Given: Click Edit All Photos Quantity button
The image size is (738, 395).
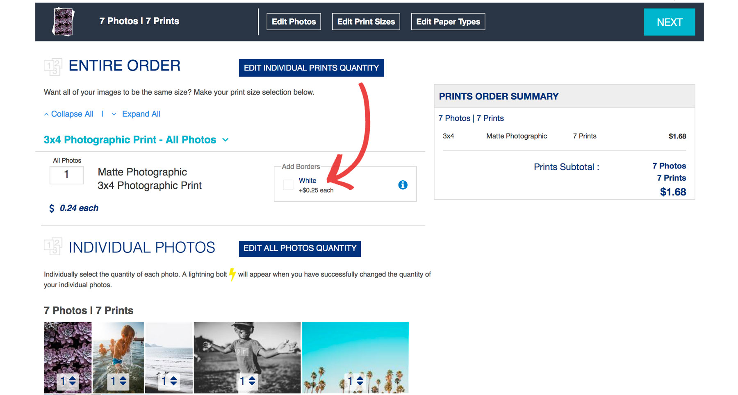Looking at the screenshot, I should (x=300, y=248).
